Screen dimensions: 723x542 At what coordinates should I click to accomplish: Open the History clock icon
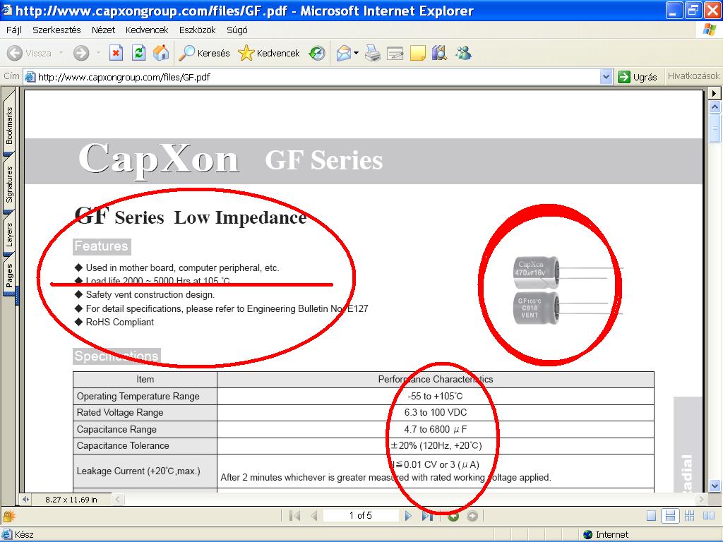coord(317,54)
